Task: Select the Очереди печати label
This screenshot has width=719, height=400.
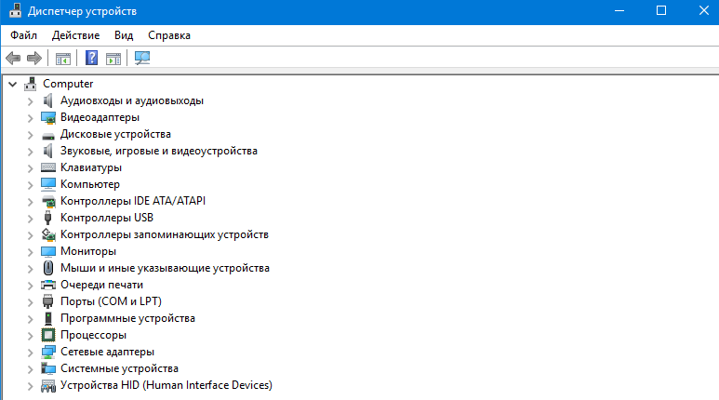Action: pos(101,285)
